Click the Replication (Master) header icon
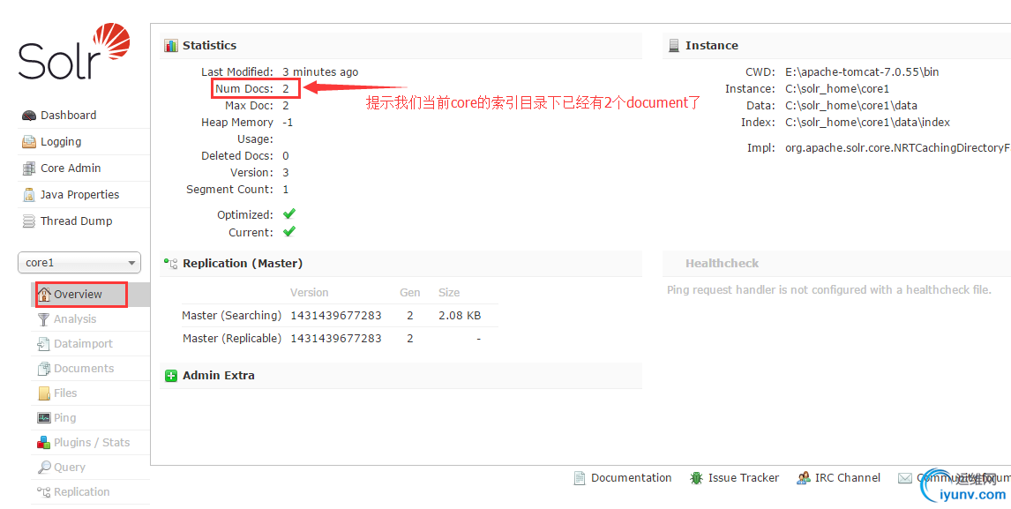Screen dimensions: 1011x509 (171, 263)
